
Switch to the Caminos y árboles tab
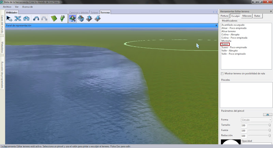pyautogui.click(x=79, y=13)
